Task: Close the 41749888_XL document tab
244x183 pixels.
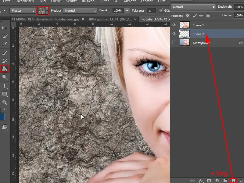Action: [x=83, y=19]
